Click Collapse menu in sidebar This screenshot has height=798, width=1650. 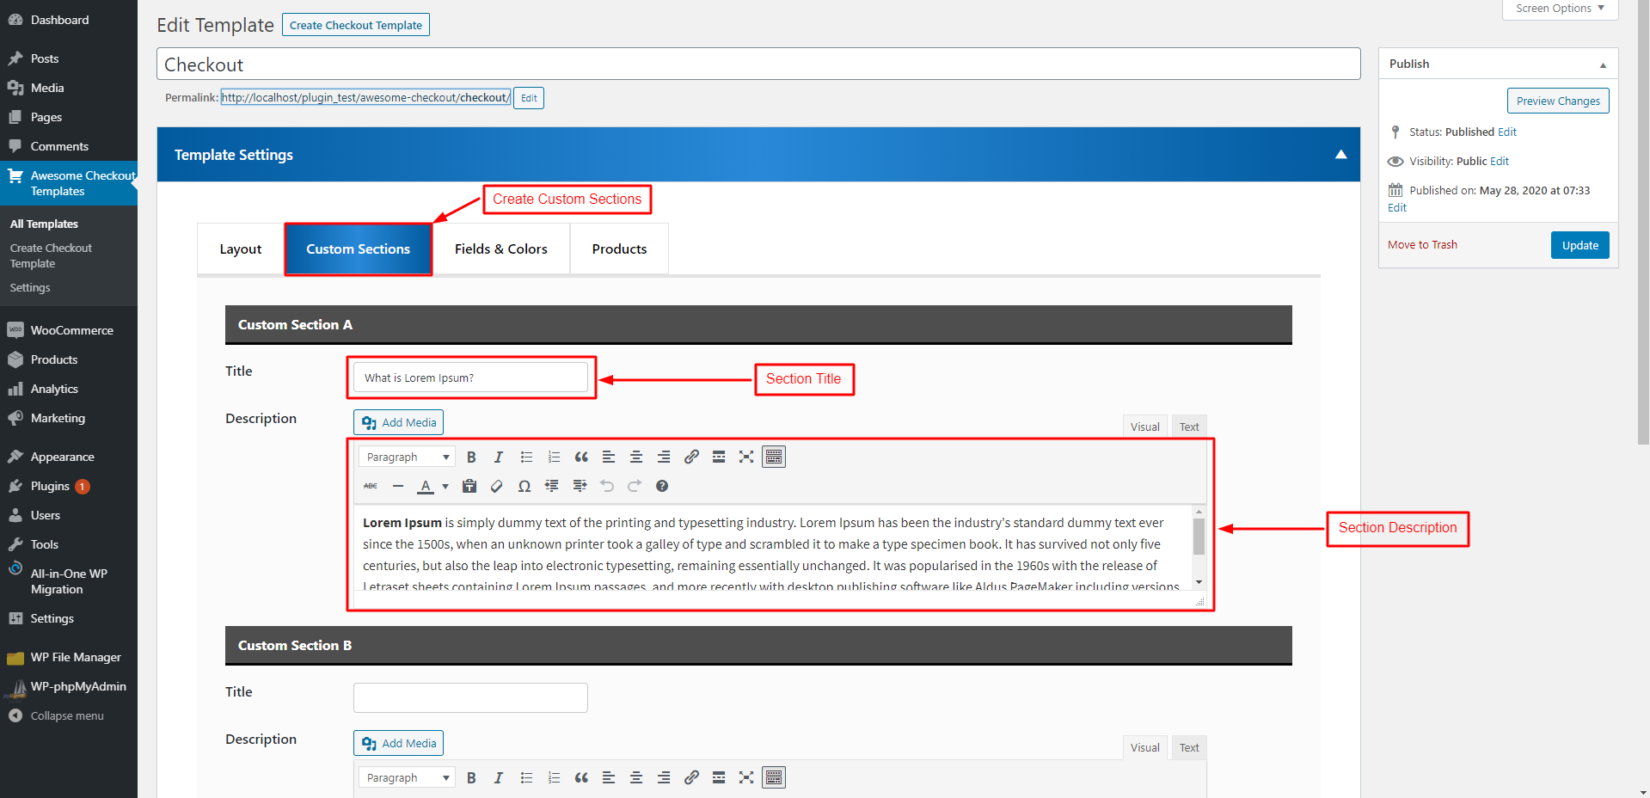(69, 715)
